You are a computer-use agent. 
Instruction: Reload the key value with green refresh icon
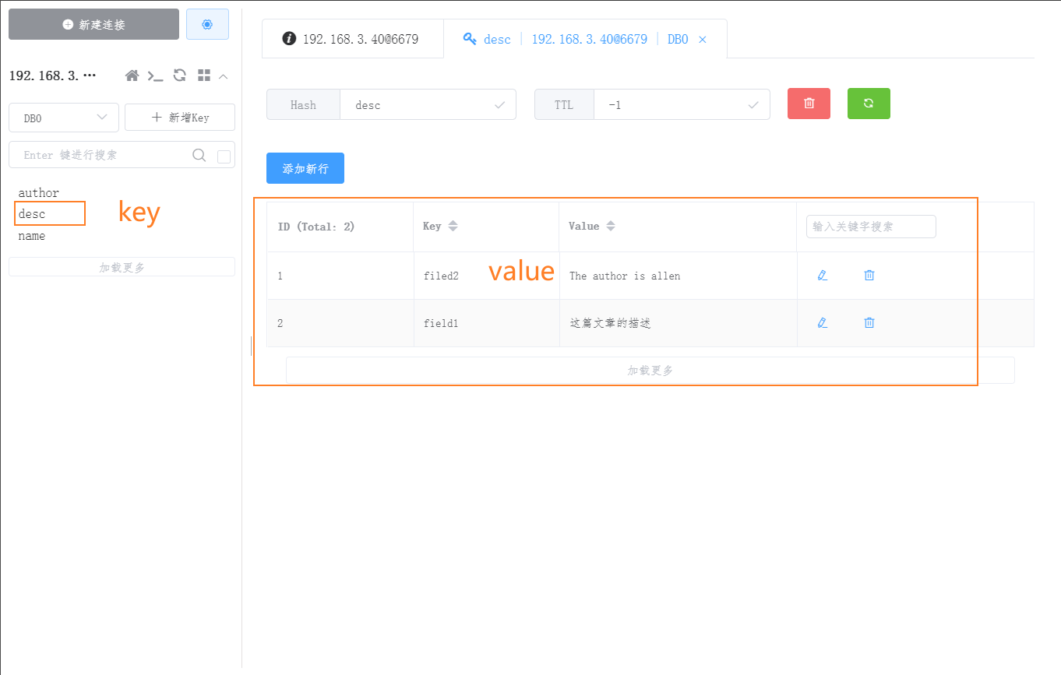869,103
